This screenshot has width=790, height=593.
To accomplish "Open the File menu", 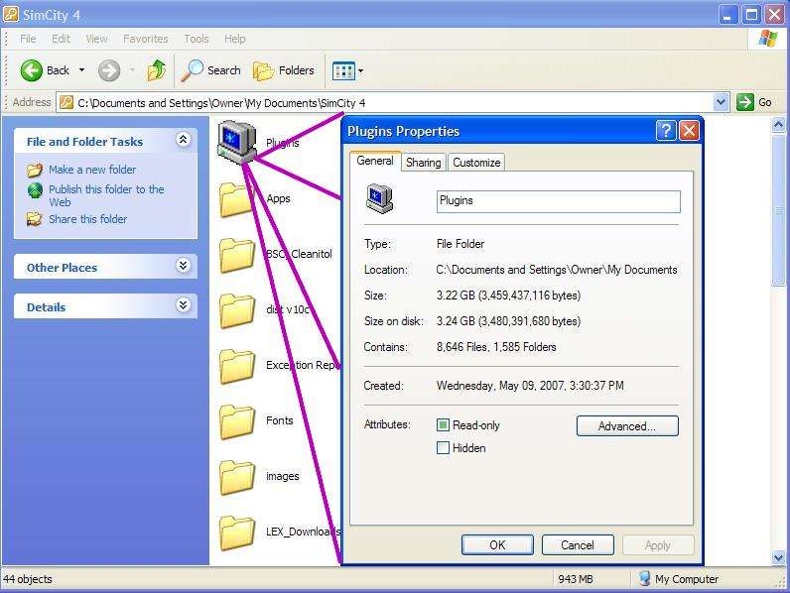I will click(x=28, y=39).
